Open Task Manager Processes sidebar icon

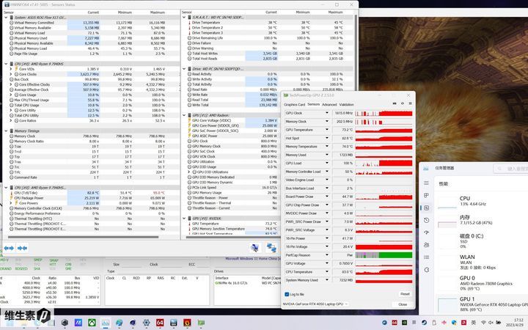tap(426, 195)
